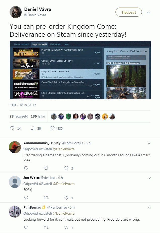Viewport: 160px width, 233px height.
Task: Click the reply icon under the main tweet
Action: click(12, 128)
